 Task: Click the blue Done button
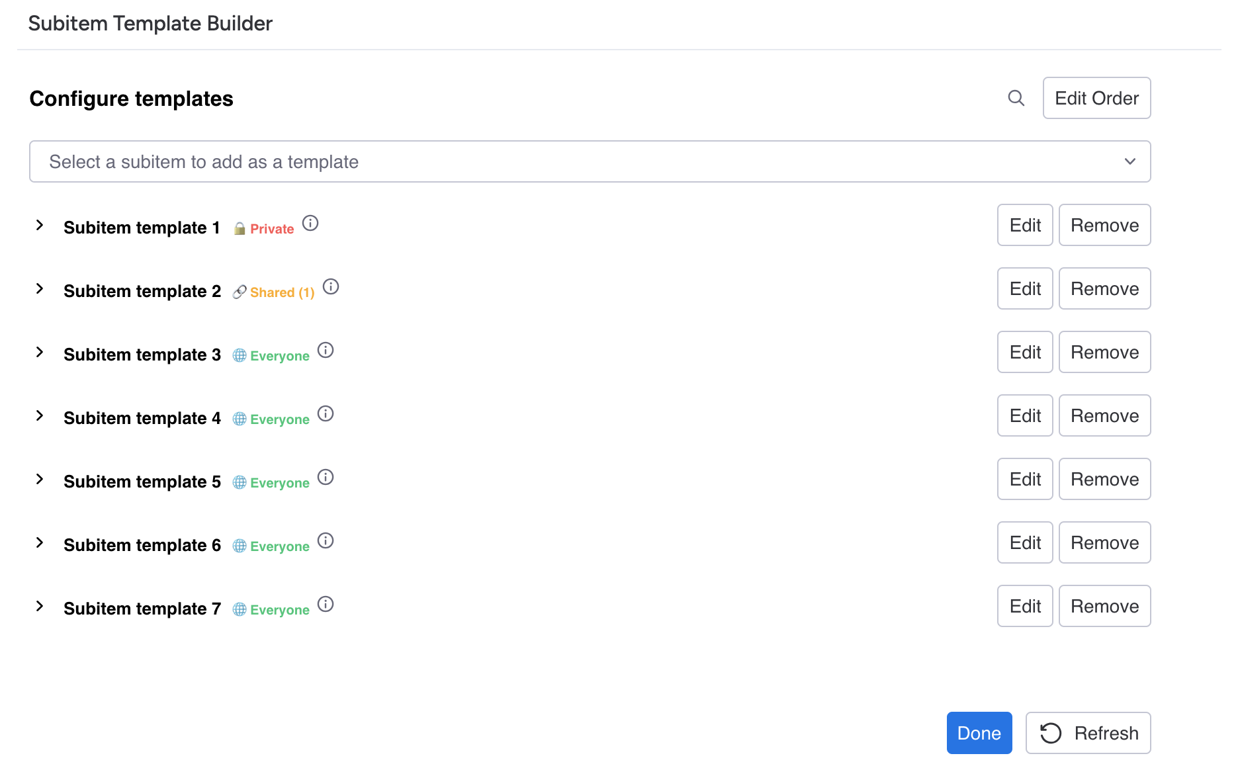979,733
